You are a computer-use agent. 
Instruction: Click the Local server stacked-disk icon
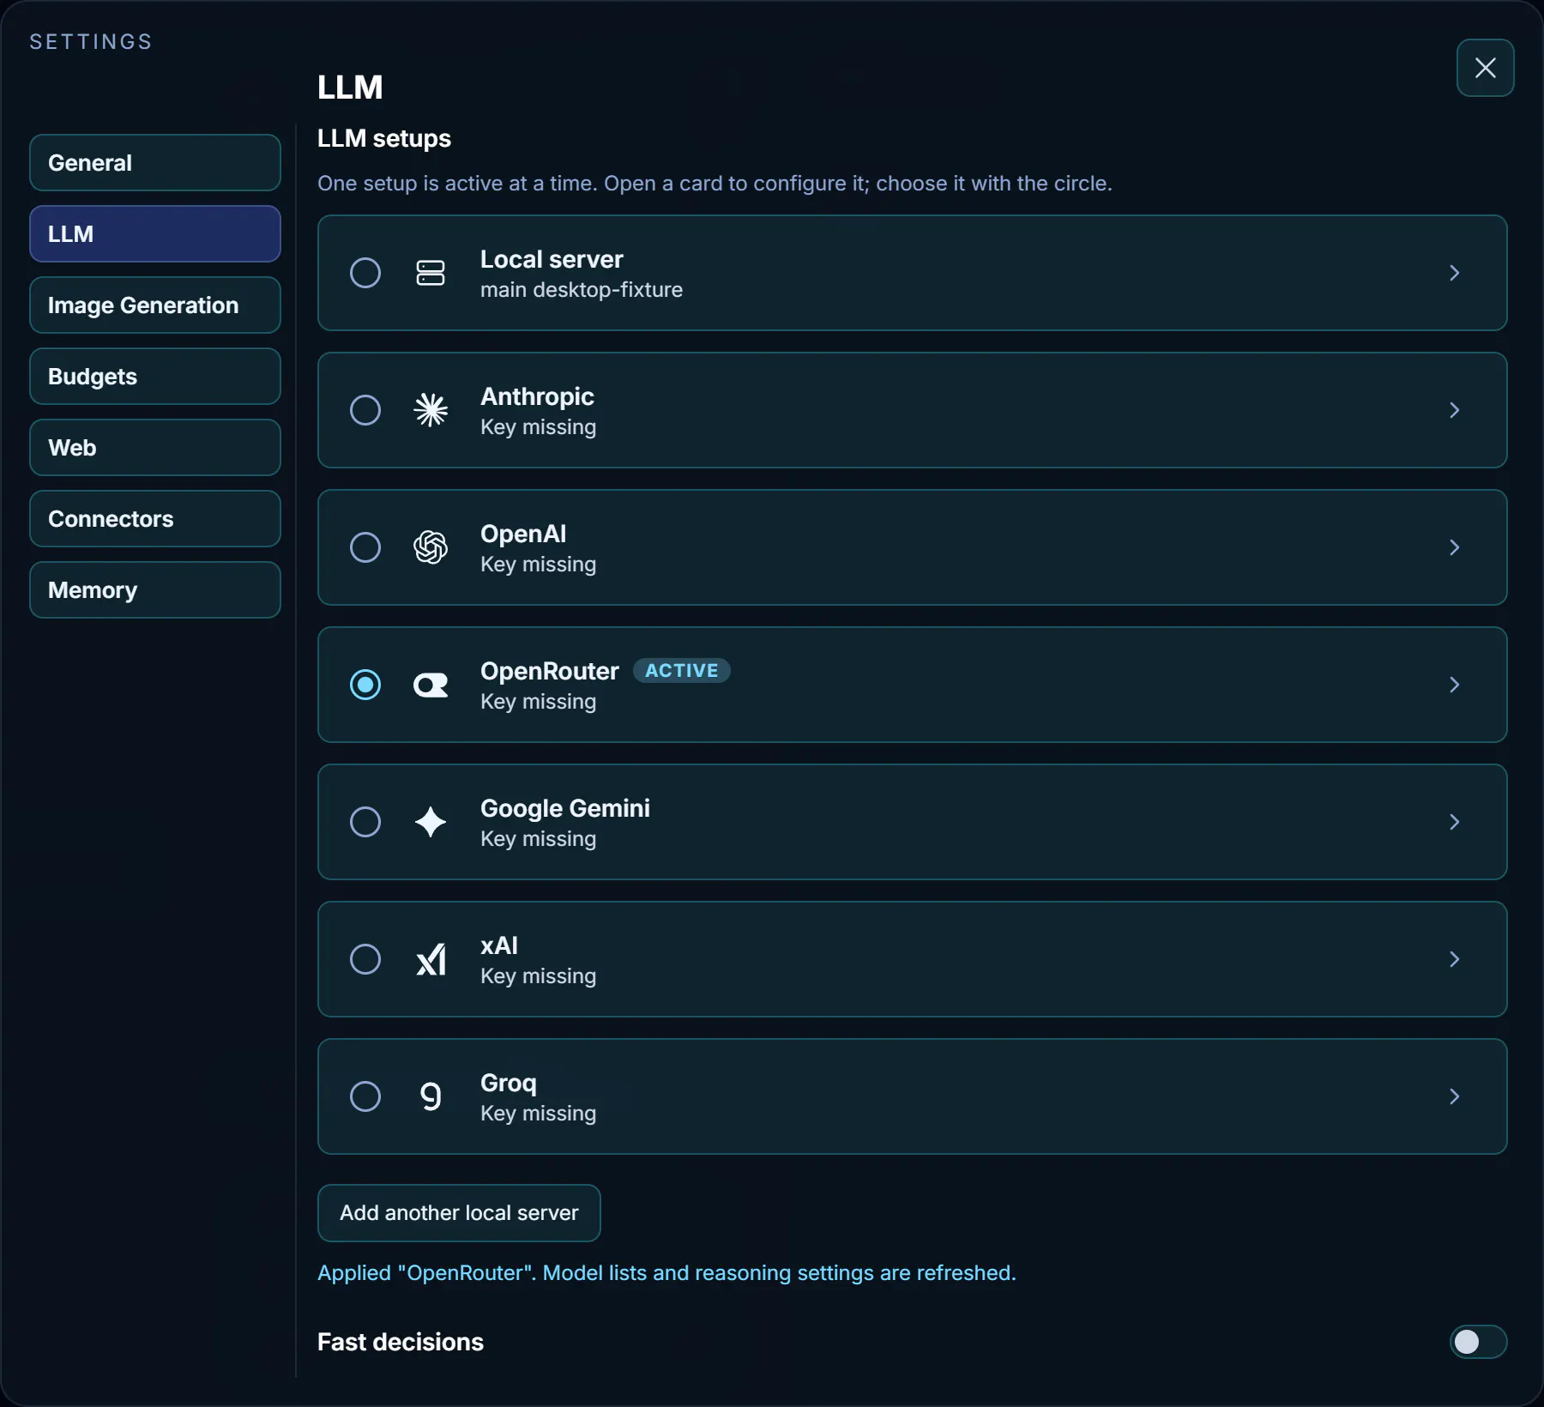(x=431, y=273)
